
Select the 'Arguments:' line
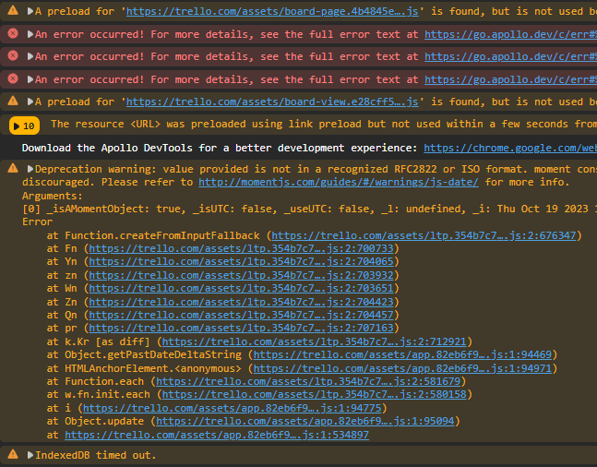[53, 196]
